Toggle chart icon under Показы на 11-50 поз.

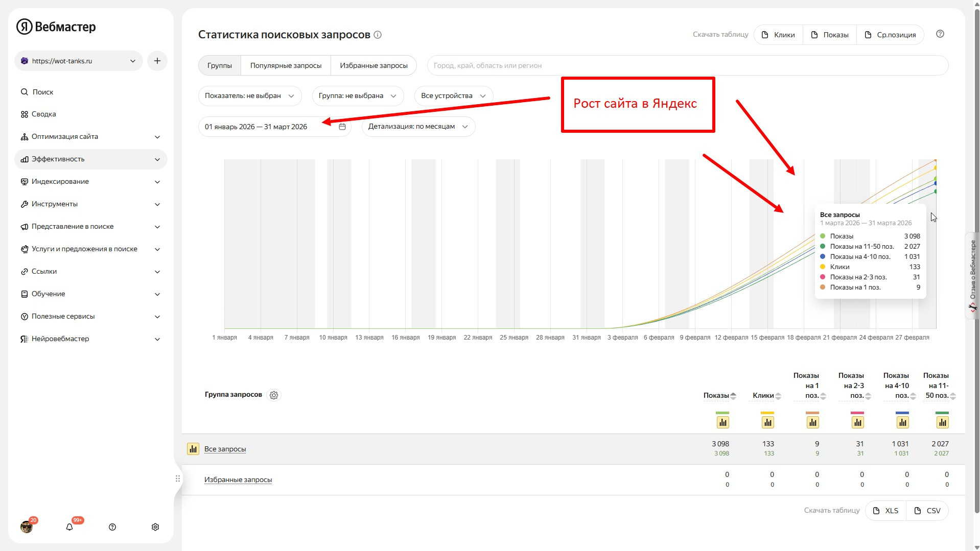[x=942, y=422]
